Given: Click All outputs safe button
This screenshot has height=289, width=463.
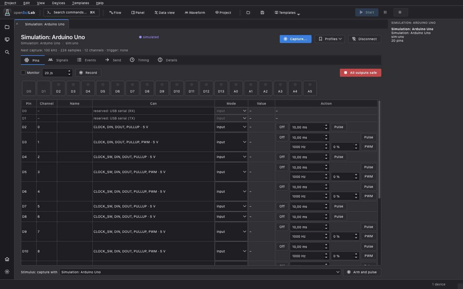Looking at the screenshot, I should click(360, 73).
